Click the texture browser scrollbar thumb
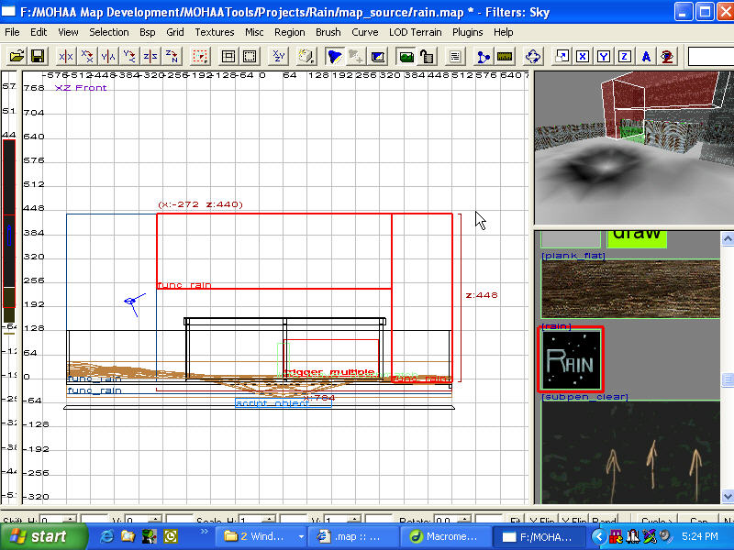 point(727,380)
